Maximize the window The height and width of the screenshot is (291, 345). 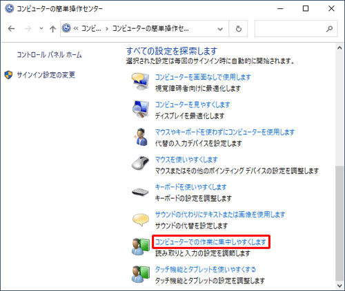pyautogui.click(x=306, y=9)
